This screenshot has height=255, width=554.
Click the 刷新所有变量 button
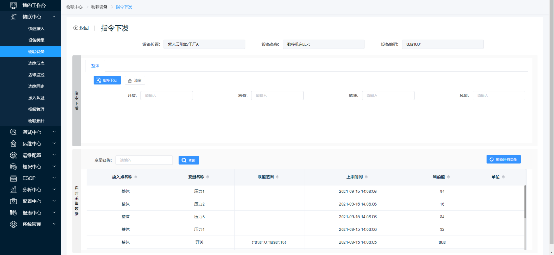503,159
